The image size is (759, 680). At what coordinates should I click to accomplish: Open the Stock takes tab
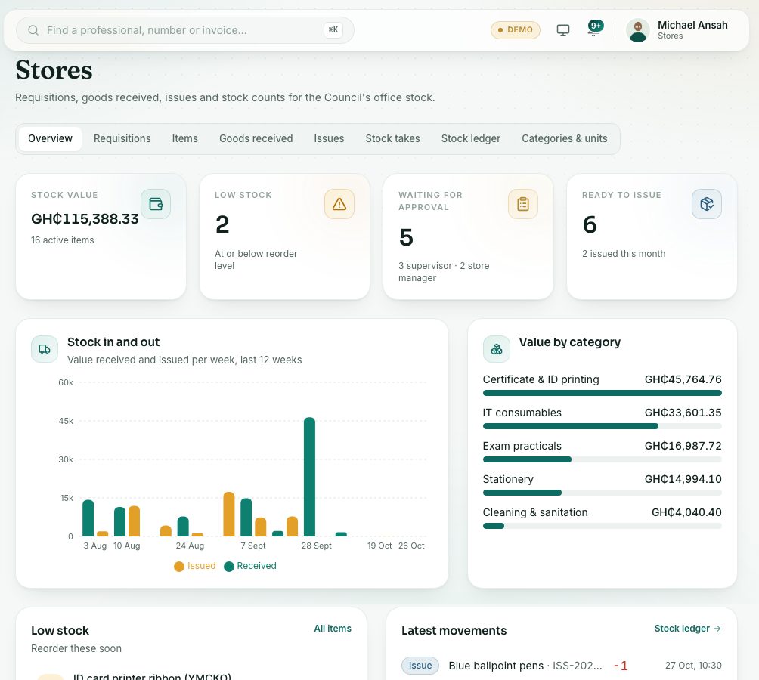pos(392,139)
